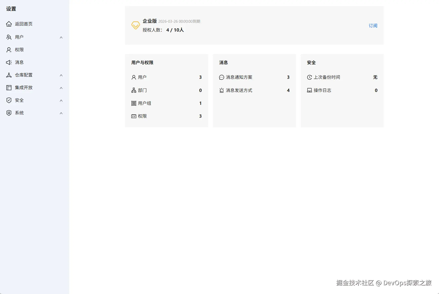Open 用户 entry in 用户与权限 card
Screen dimensions: 439x294
tap(166, 77)
